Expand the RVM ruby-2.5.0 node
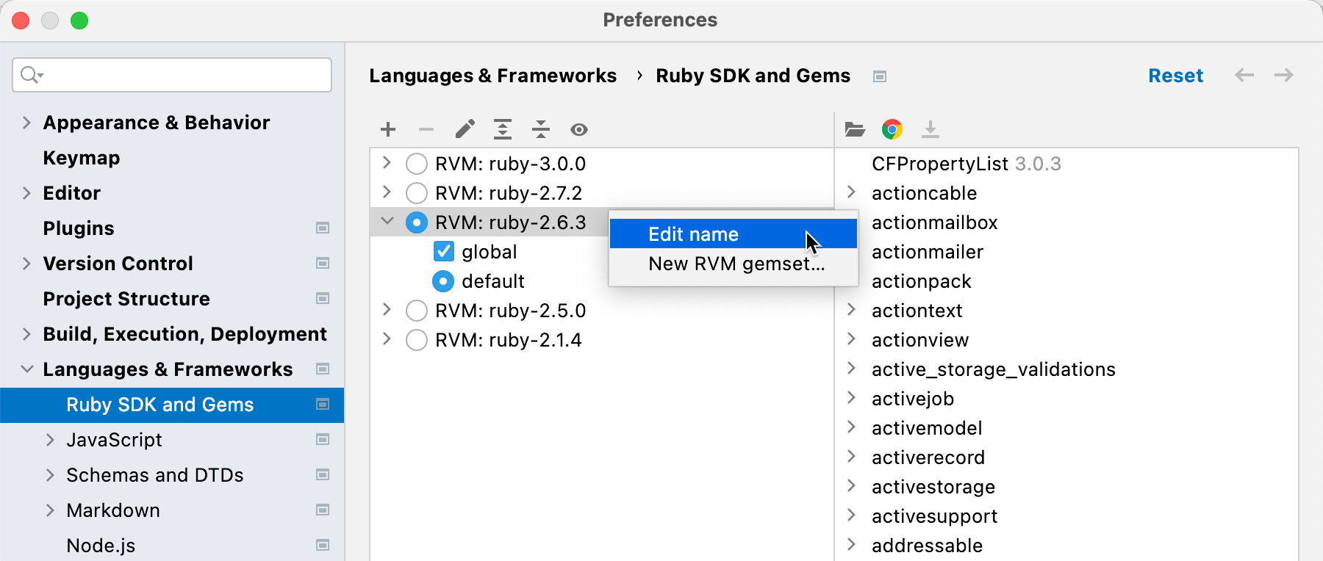The width and height of the screenshot is (1323, 561). point(387,310)
